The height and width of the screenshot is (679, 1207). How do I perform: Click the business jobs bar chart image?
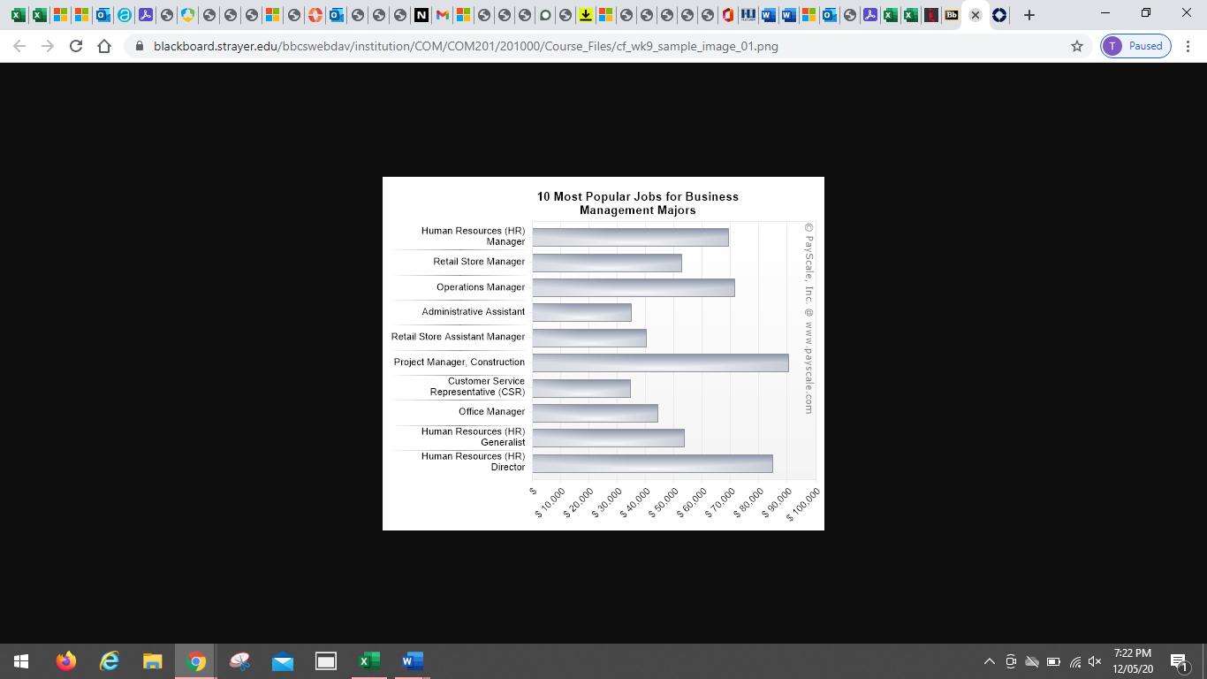click(x=603, y=354)
